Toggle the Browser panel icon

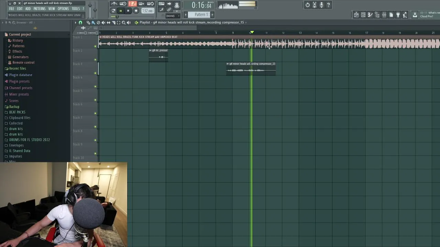point(377,15)
